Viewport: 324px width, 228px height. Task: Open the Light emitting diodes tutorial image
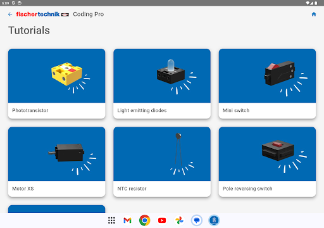coord(162,76)
